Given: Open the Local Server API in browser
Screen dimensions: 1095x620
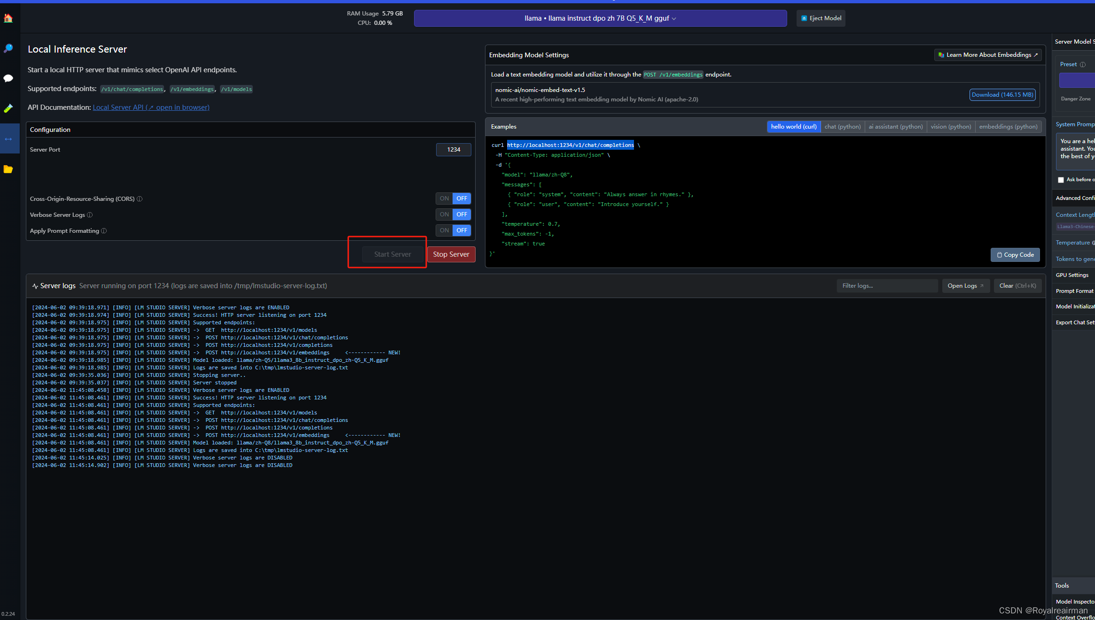Looking at the screenshot, I should click(150, 107).
